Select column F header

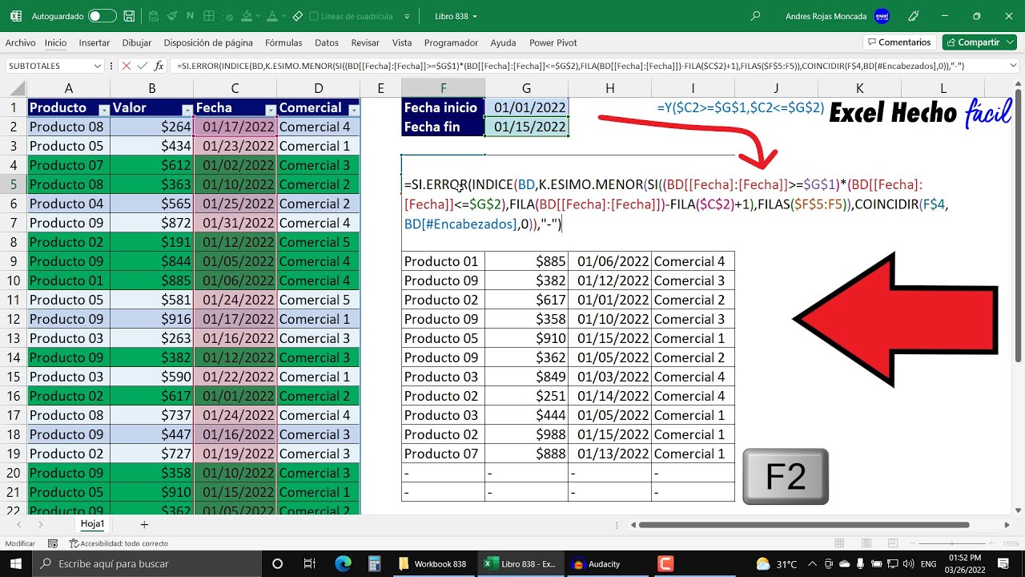point(443,88)
